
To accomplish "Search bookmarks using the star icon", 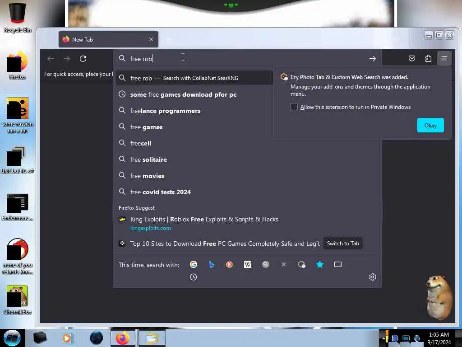I will point(320,264).
